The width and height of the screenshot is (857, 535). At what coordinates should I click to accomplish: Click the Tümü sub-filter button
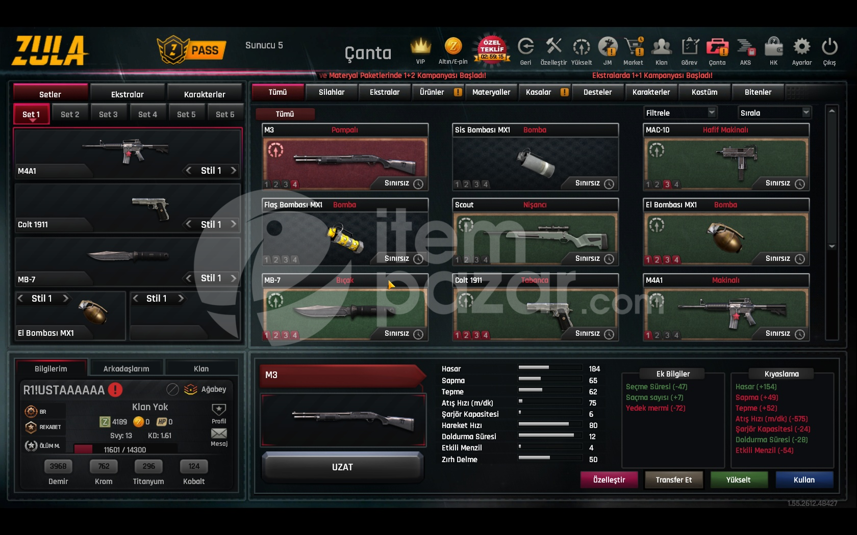click(285, 114)
